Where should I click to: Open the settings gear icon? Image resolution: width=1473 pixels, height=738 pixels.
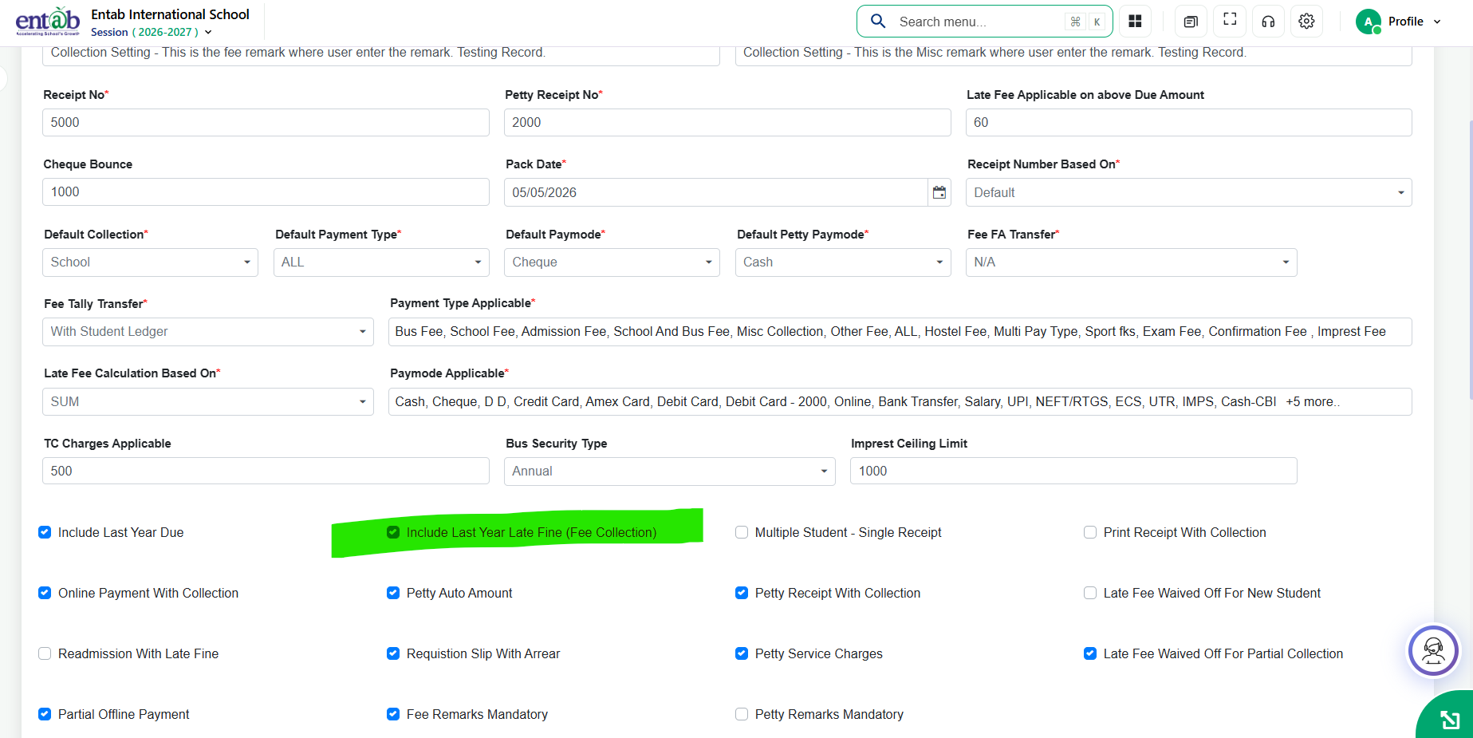coord(1306,22)
